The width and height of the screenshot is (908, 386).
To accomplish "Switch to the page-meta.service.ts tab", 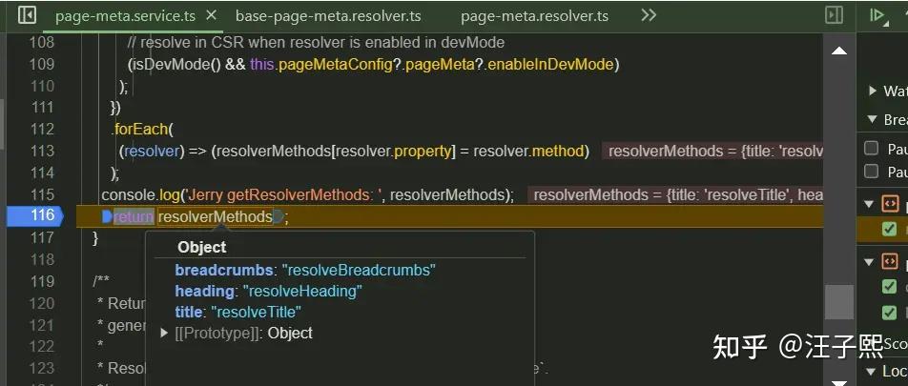I will tap(126, 16).
